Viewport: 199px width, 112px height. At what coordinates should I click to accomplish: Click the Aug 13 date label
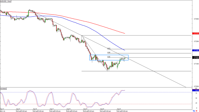click(x=18, y=109)
